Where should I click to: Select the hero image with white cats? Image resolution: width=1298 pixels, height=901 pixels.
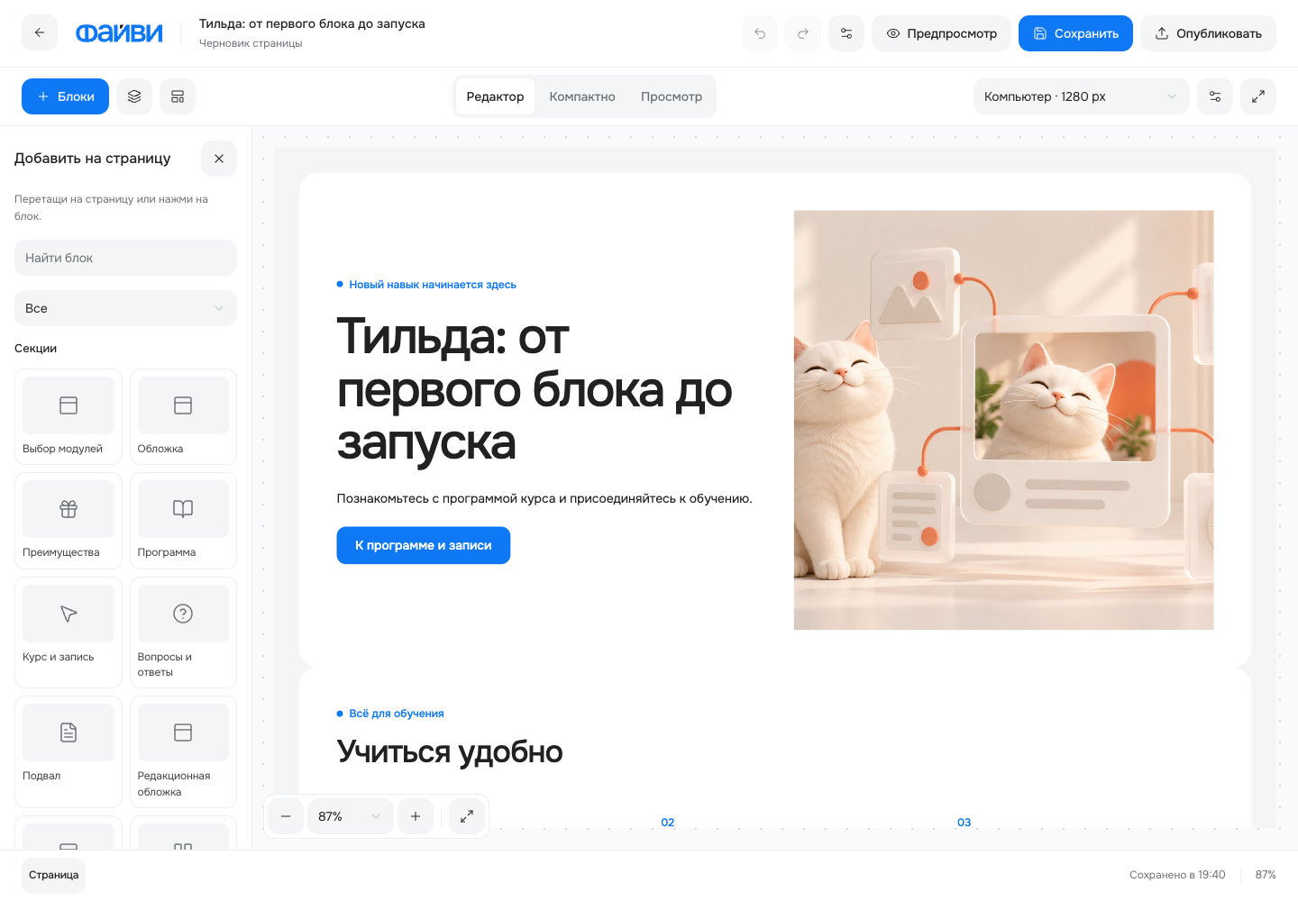point(1003,420)
